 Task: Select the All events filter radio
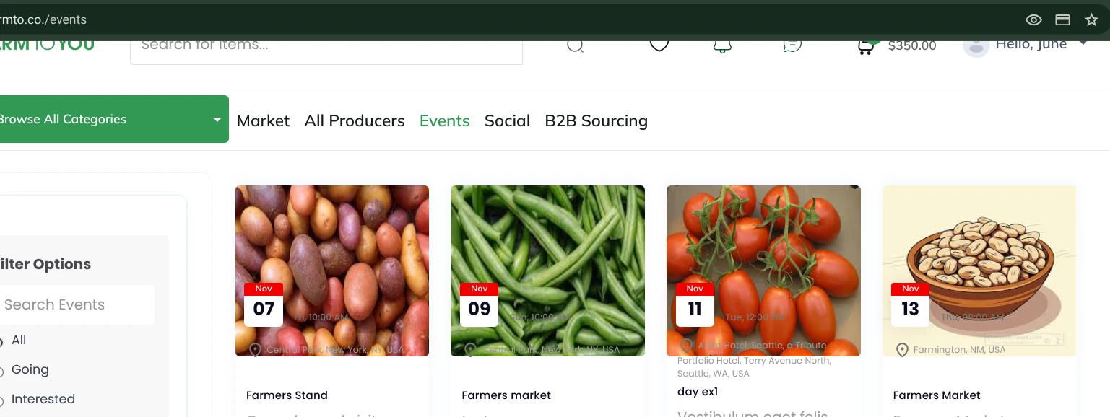1,341
